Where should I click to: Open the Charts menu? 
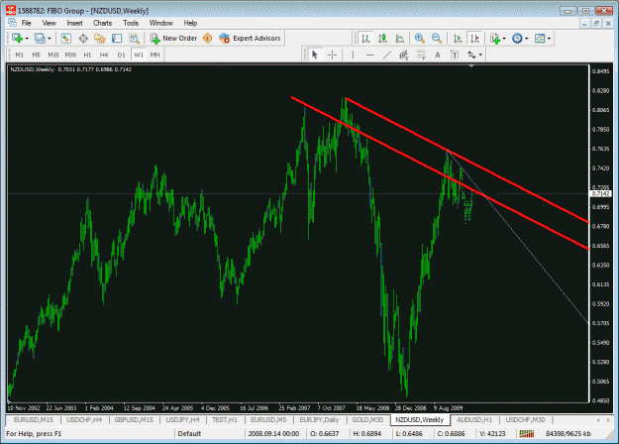[103, 23]
